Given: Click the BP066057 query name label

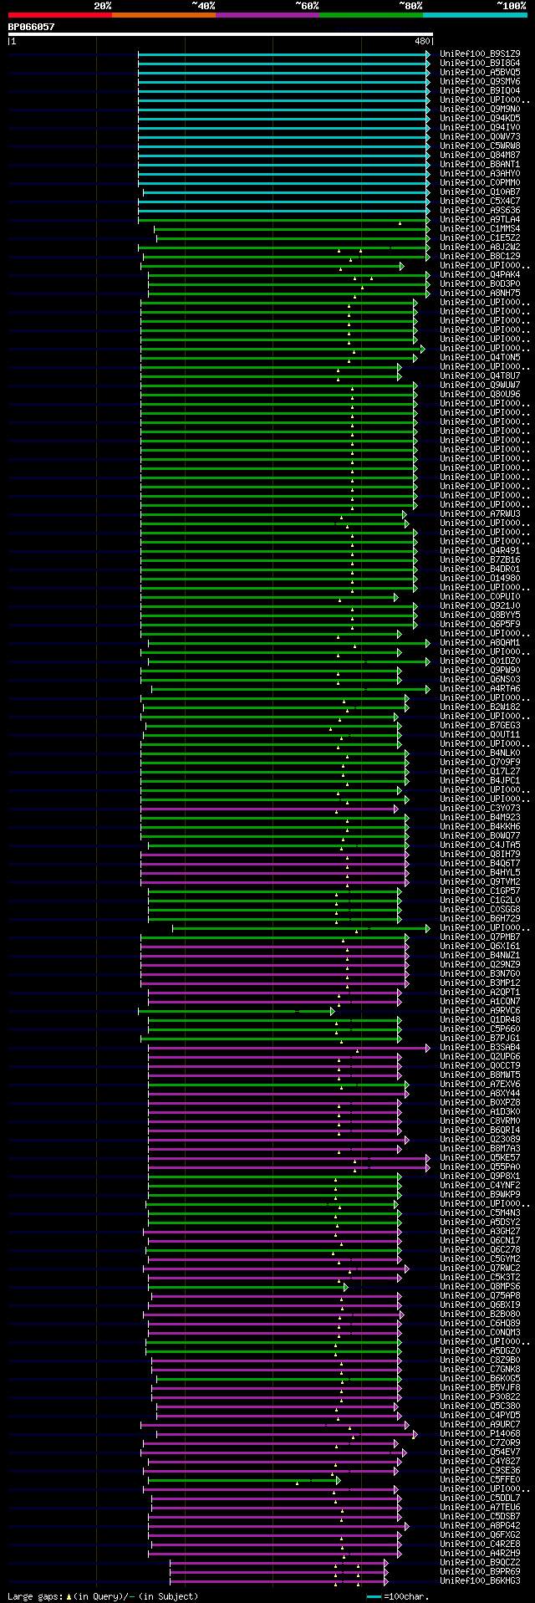Looking at the screenshot, I should (32, 27).
